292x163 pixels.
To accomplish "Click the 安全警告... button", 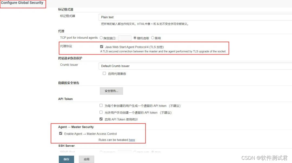I will click(111, 91).
